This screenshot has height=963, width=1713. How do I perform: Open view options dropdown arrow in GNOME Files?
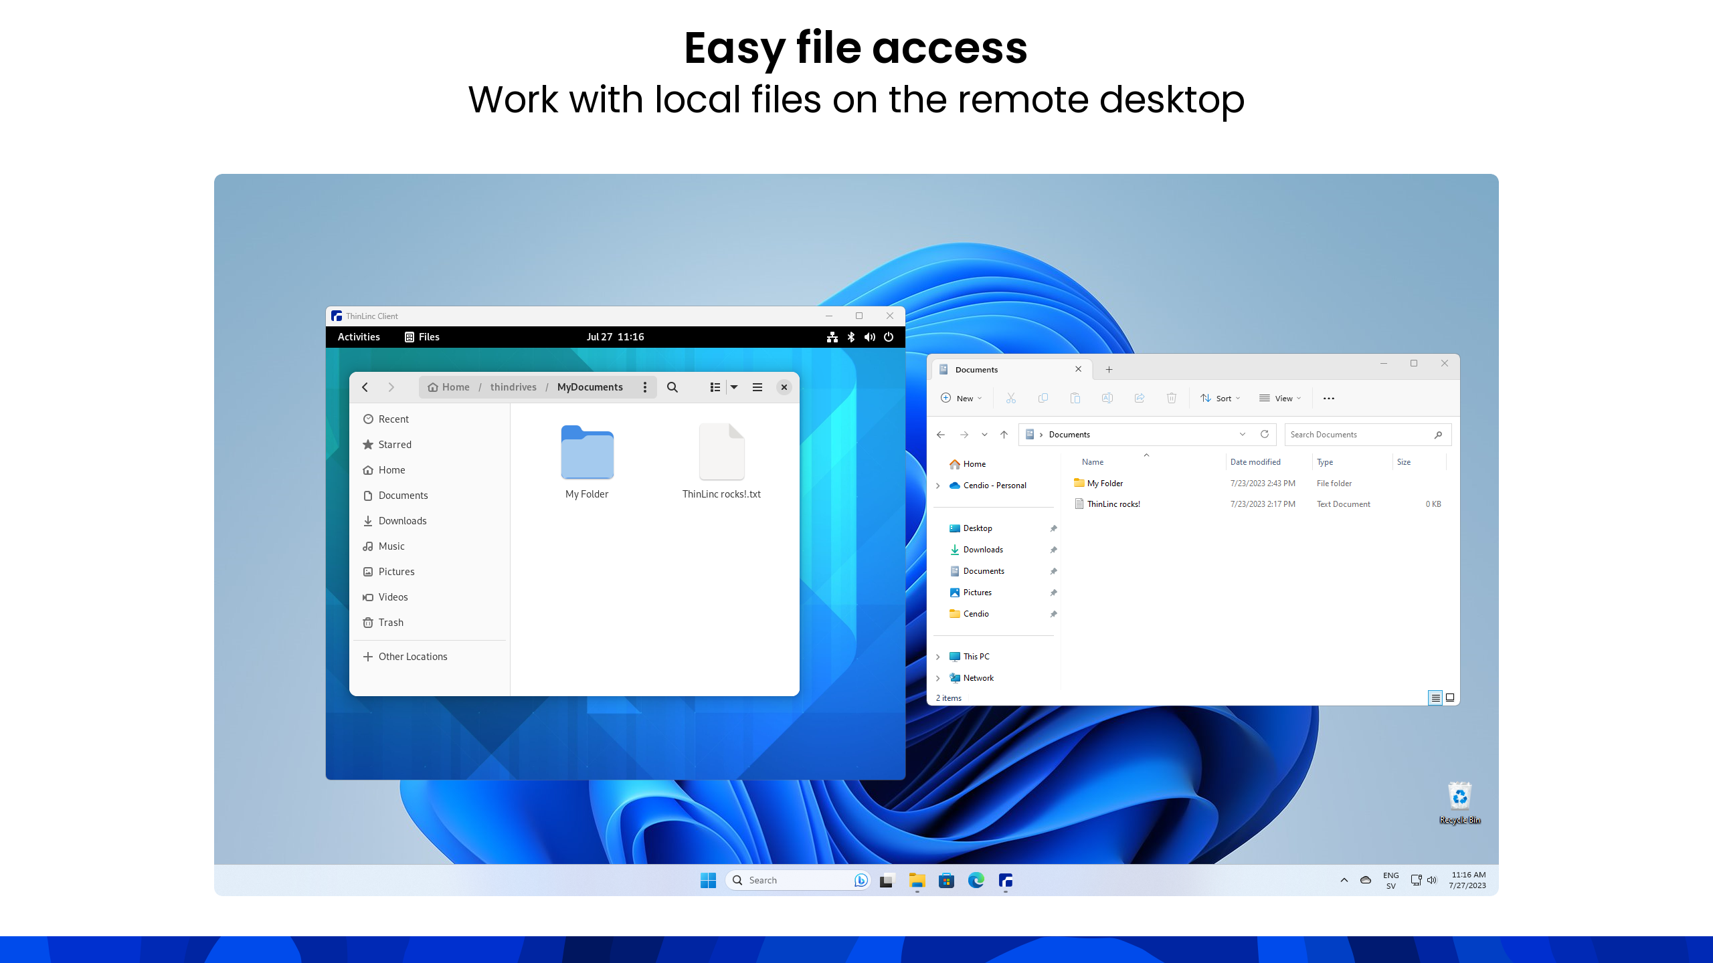[734, 387]
